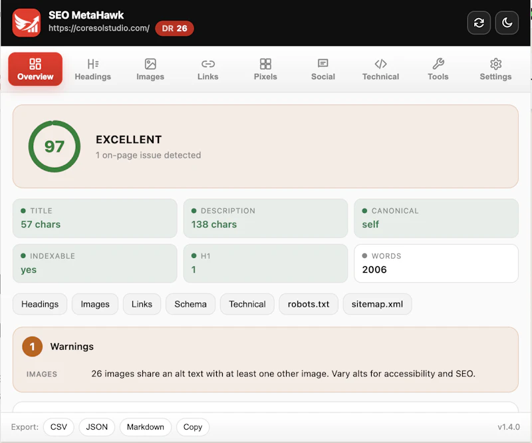
Task: Click the orange warnings count badge
Action: [32, 347]
